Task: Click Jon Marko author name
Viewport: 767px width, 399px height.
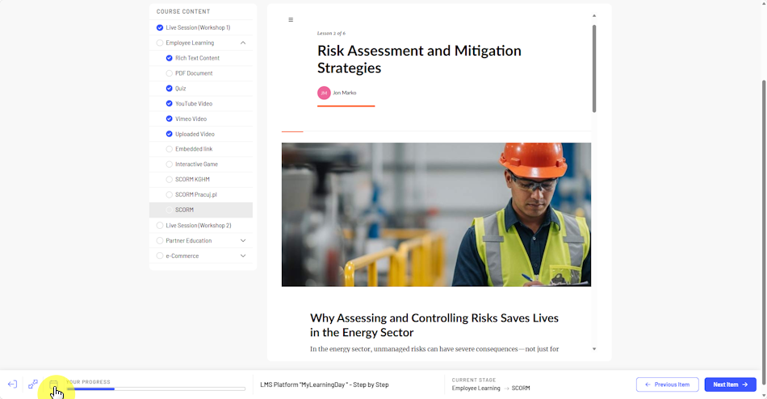Action: 345,93
